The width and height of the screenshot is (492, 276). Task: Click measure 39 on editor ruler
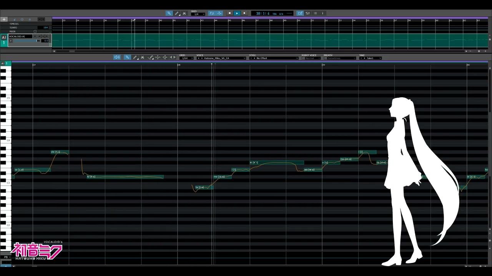(x=324, y=65)
